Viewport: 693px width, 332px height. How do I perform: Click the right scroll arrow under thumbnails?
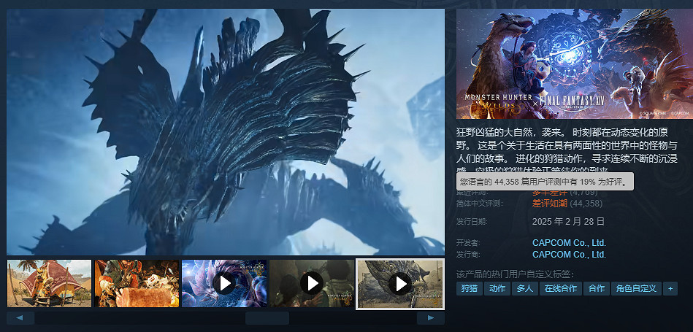pyautogui.click(x=431, y=318)
